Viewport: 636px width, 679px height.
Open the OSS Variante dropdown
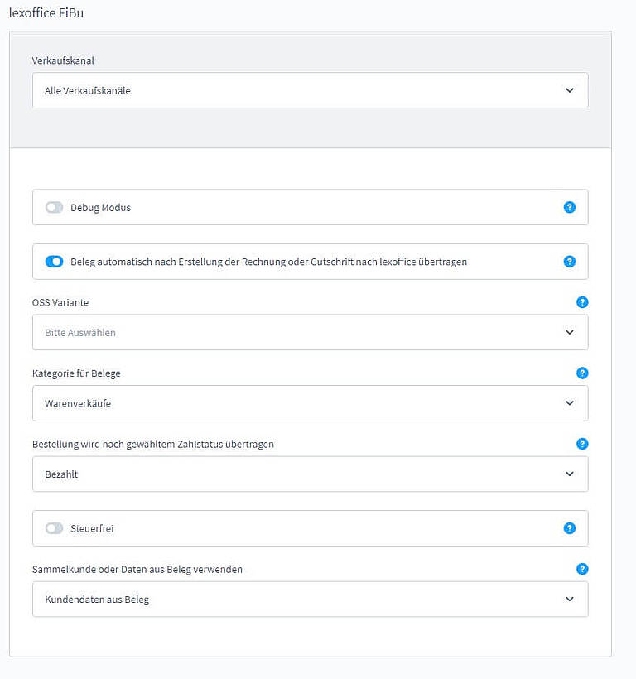point(310,333)
